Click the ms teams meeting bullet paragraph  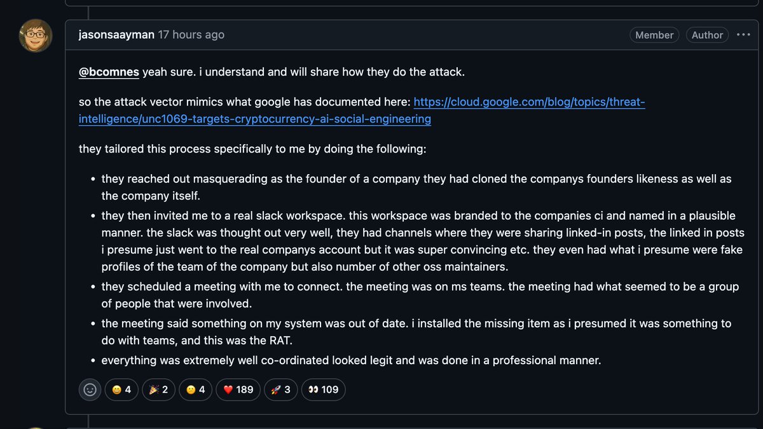pos(420,295)
